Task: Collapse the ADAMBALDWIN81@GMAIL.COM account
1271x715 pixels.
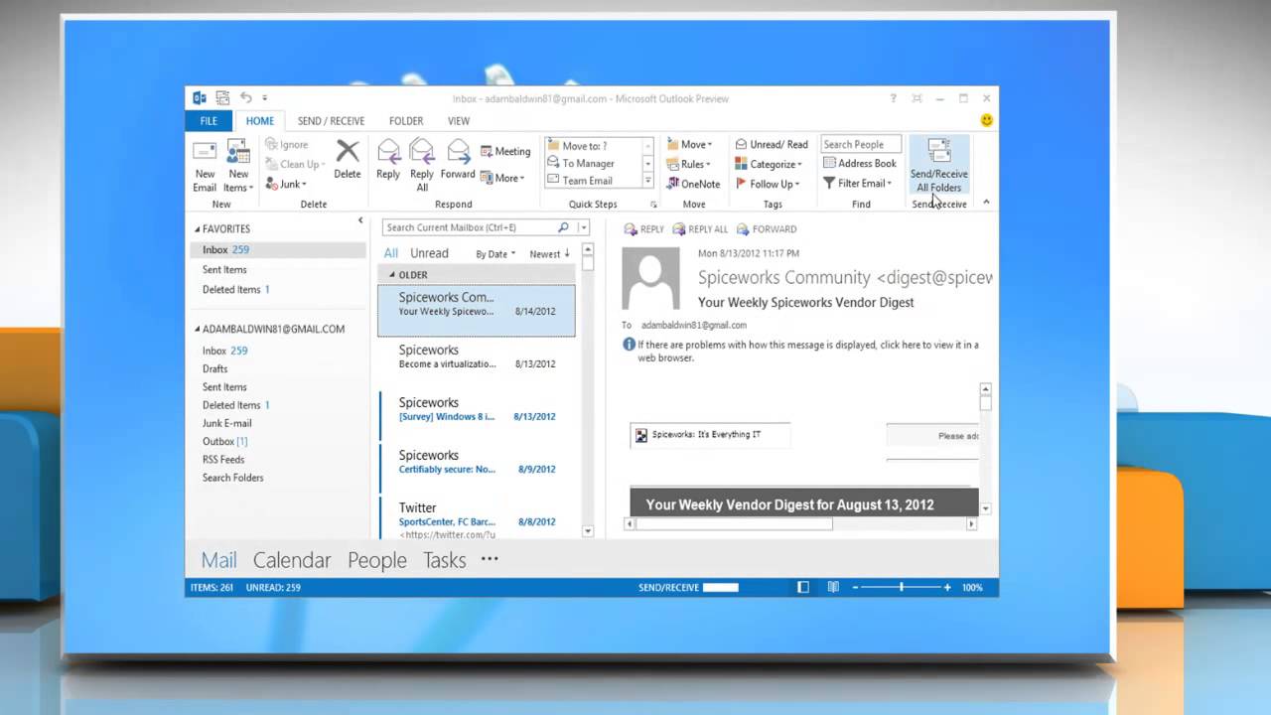Action: (197, 330)
